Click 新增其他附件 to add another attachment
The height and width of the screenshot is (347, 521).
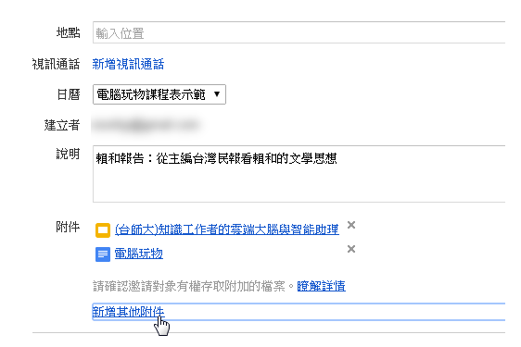[128, 312]
